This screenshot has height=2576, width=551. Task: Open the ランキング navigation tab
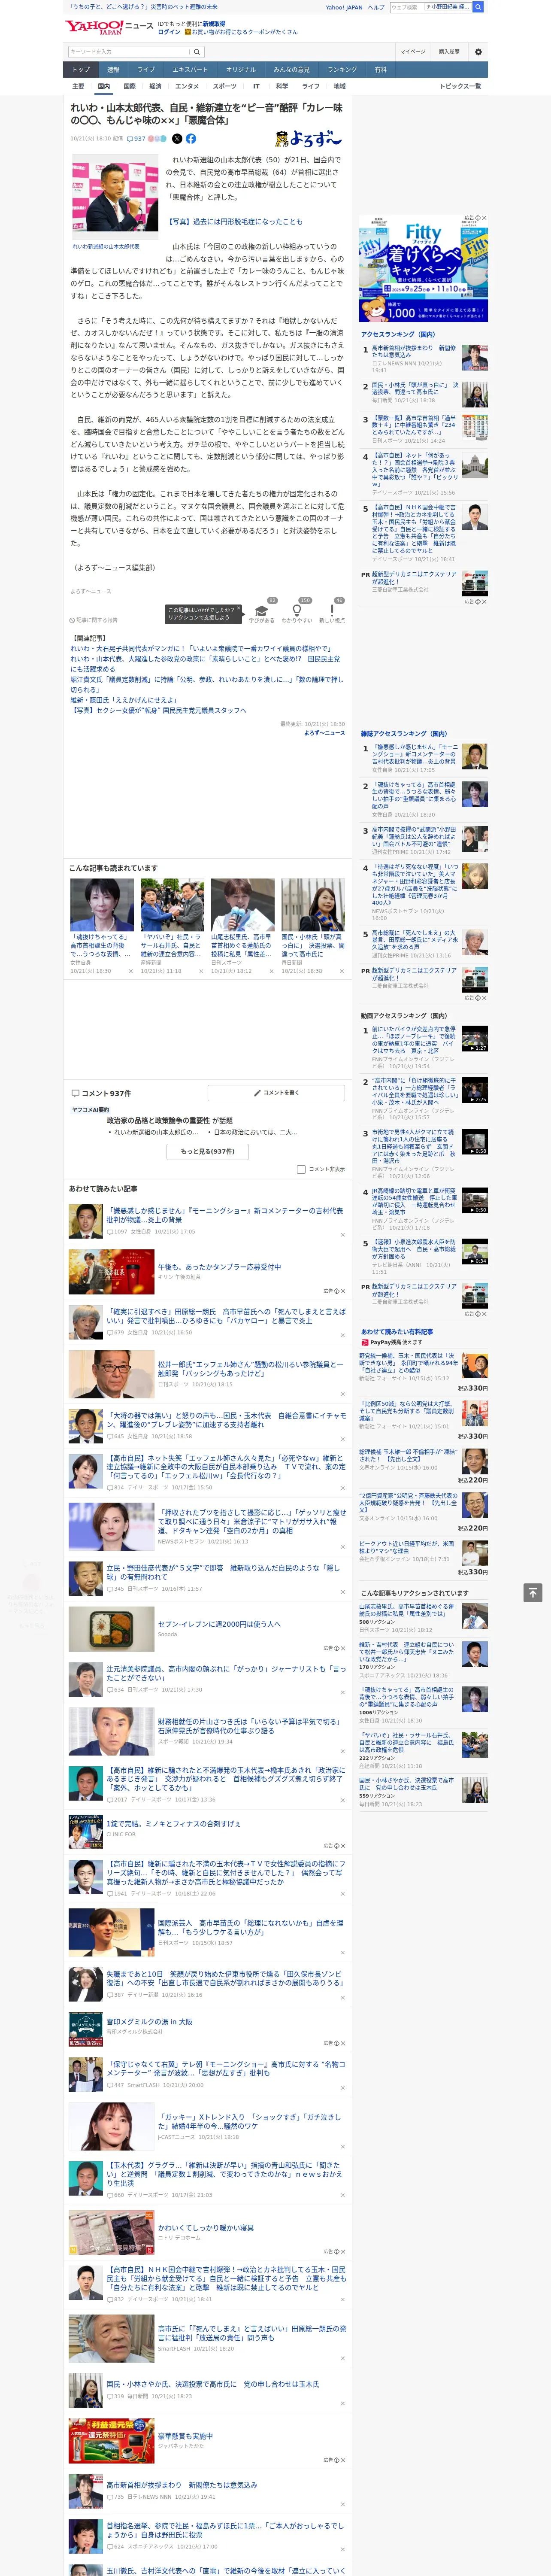342,70
